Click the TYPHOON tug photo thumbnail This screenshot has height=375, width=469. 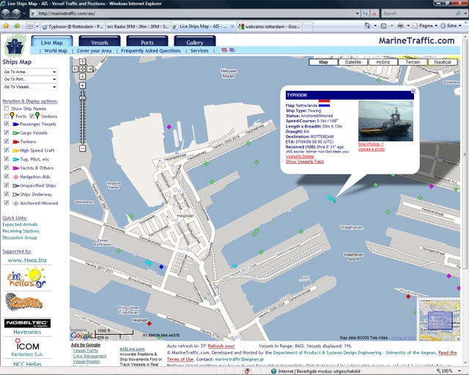386,121
